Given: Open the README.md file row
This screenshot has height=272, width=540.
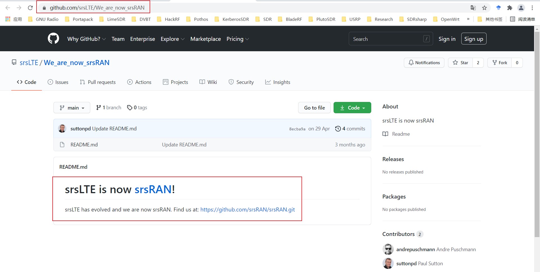Looking at the screenshot, I should (212, 144).
